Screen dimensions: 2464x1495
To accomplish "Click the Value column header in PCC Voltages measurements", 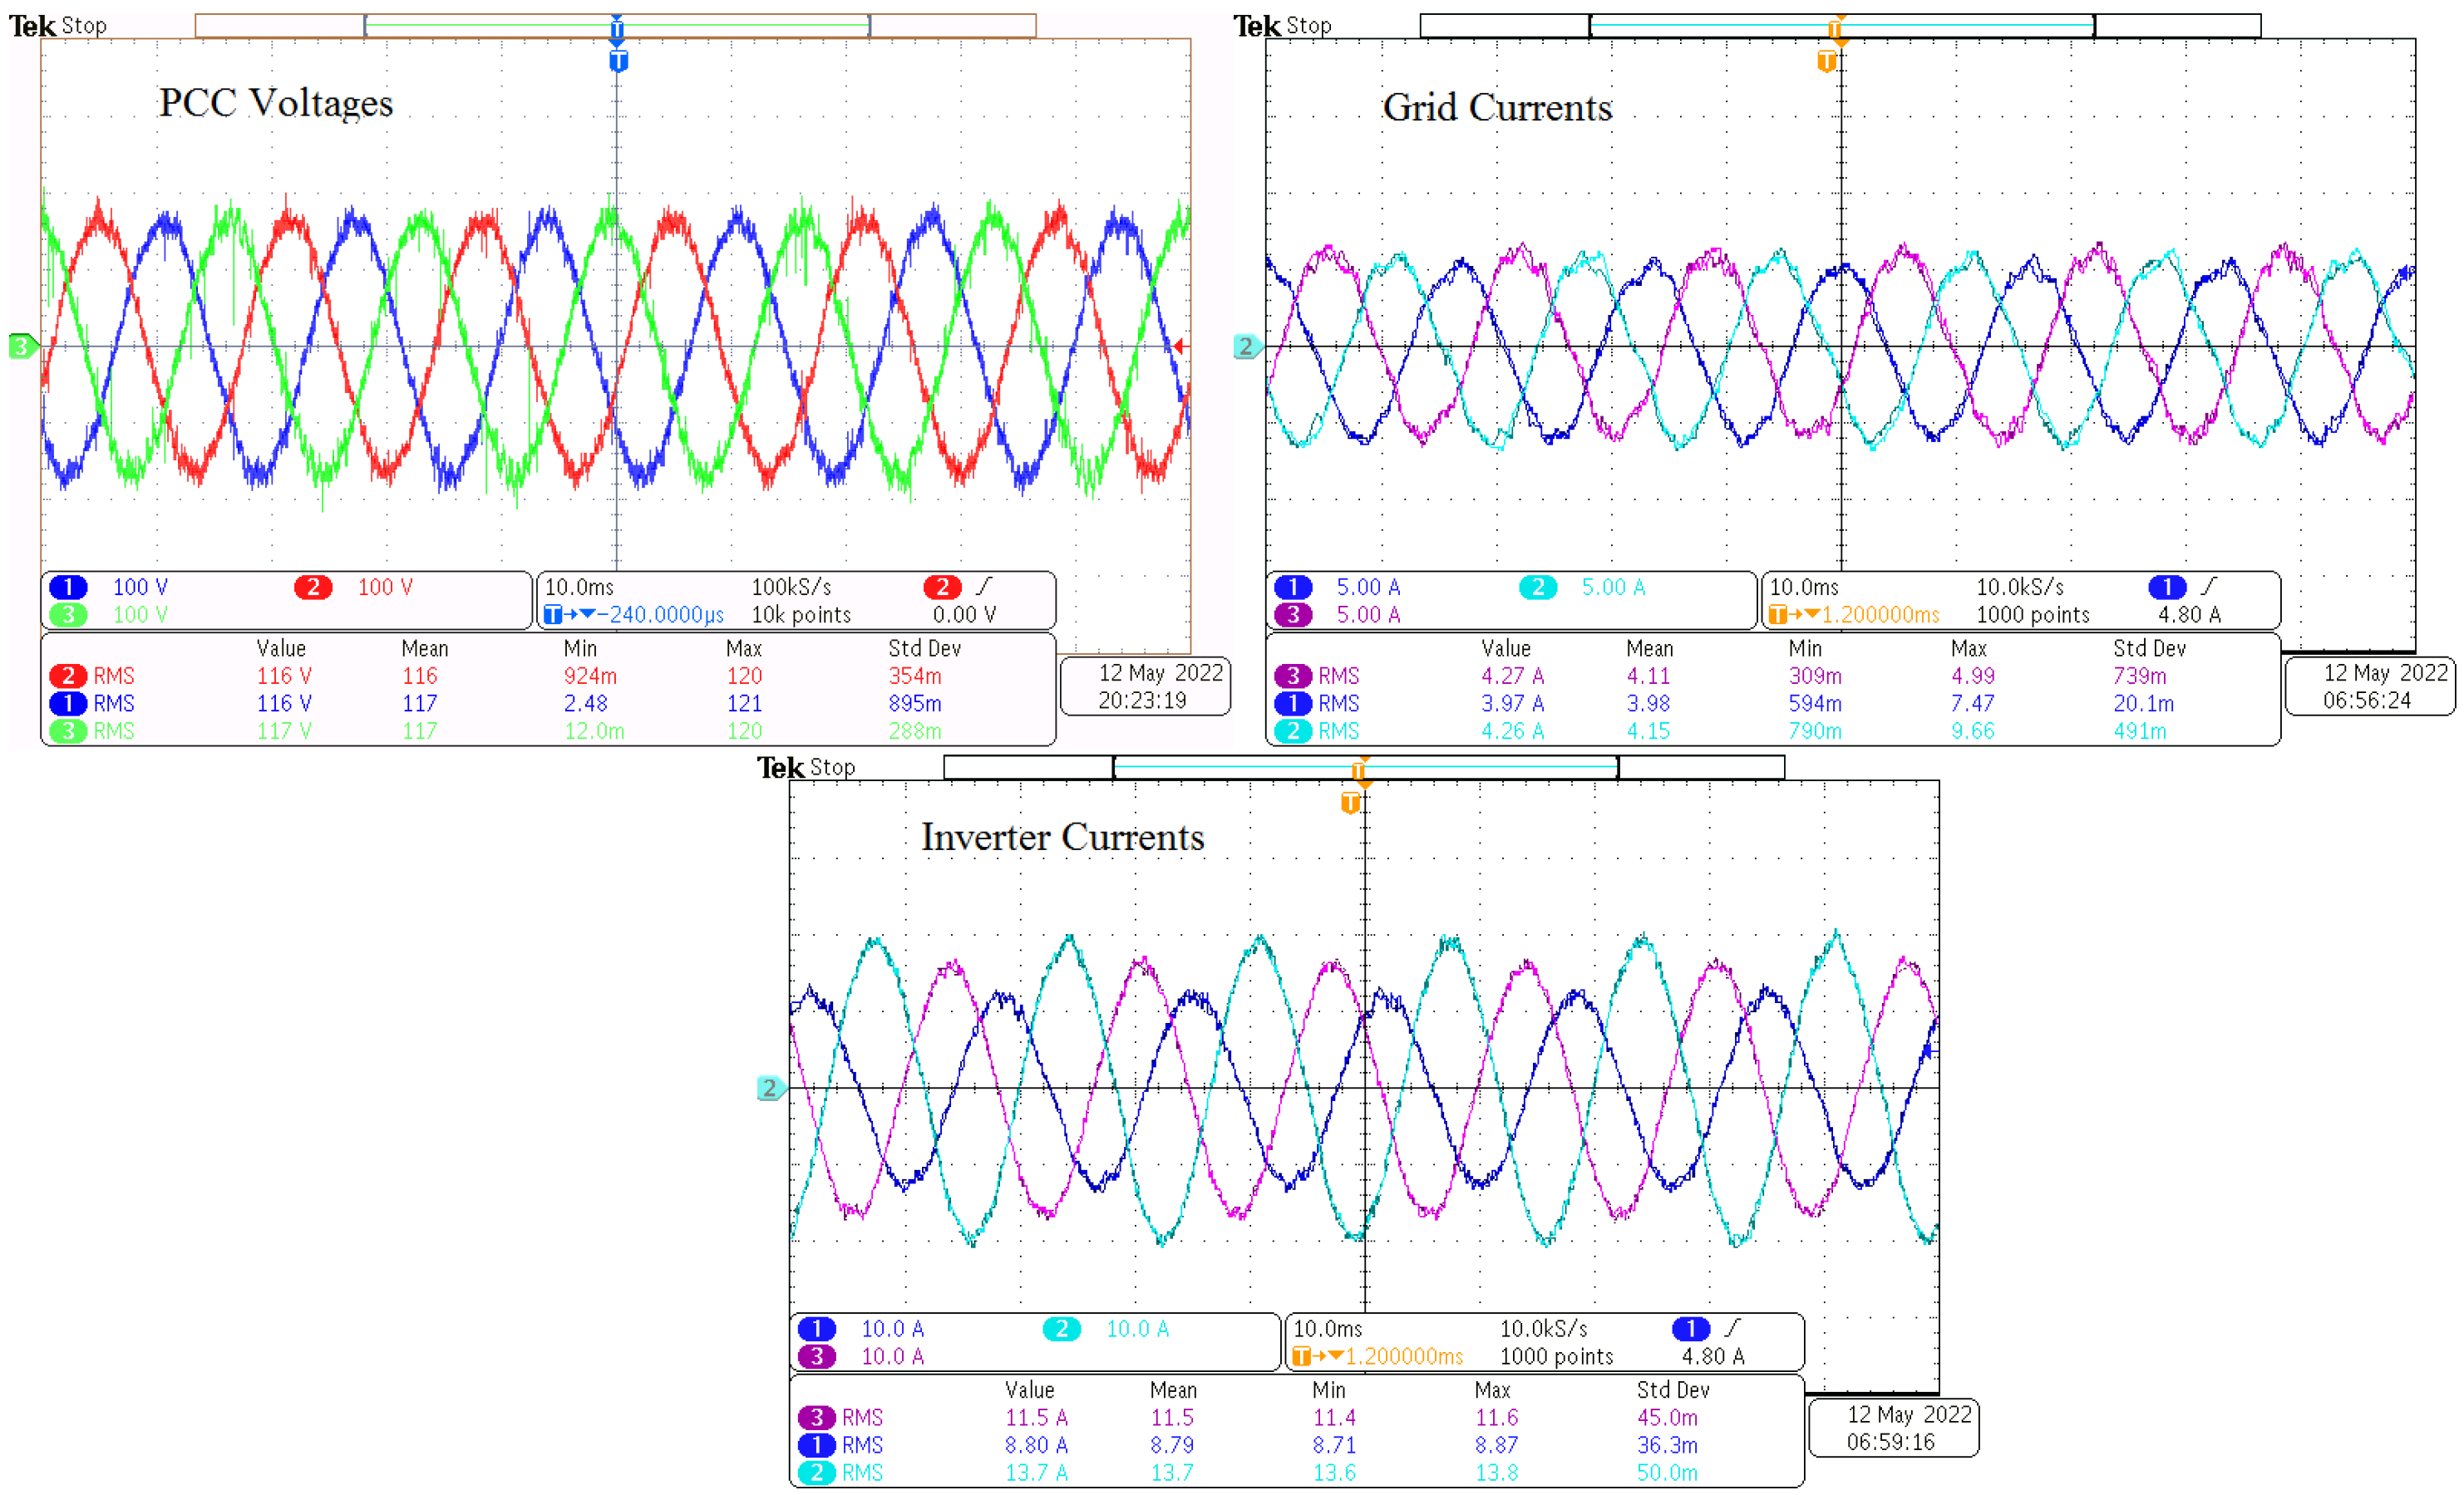I will point(281,648).
